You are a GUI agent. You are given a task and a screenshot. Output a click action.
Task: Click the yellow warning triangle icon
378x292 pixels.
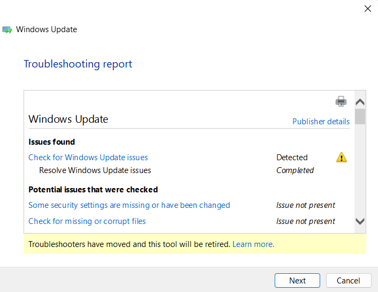(x=342, y=158)
